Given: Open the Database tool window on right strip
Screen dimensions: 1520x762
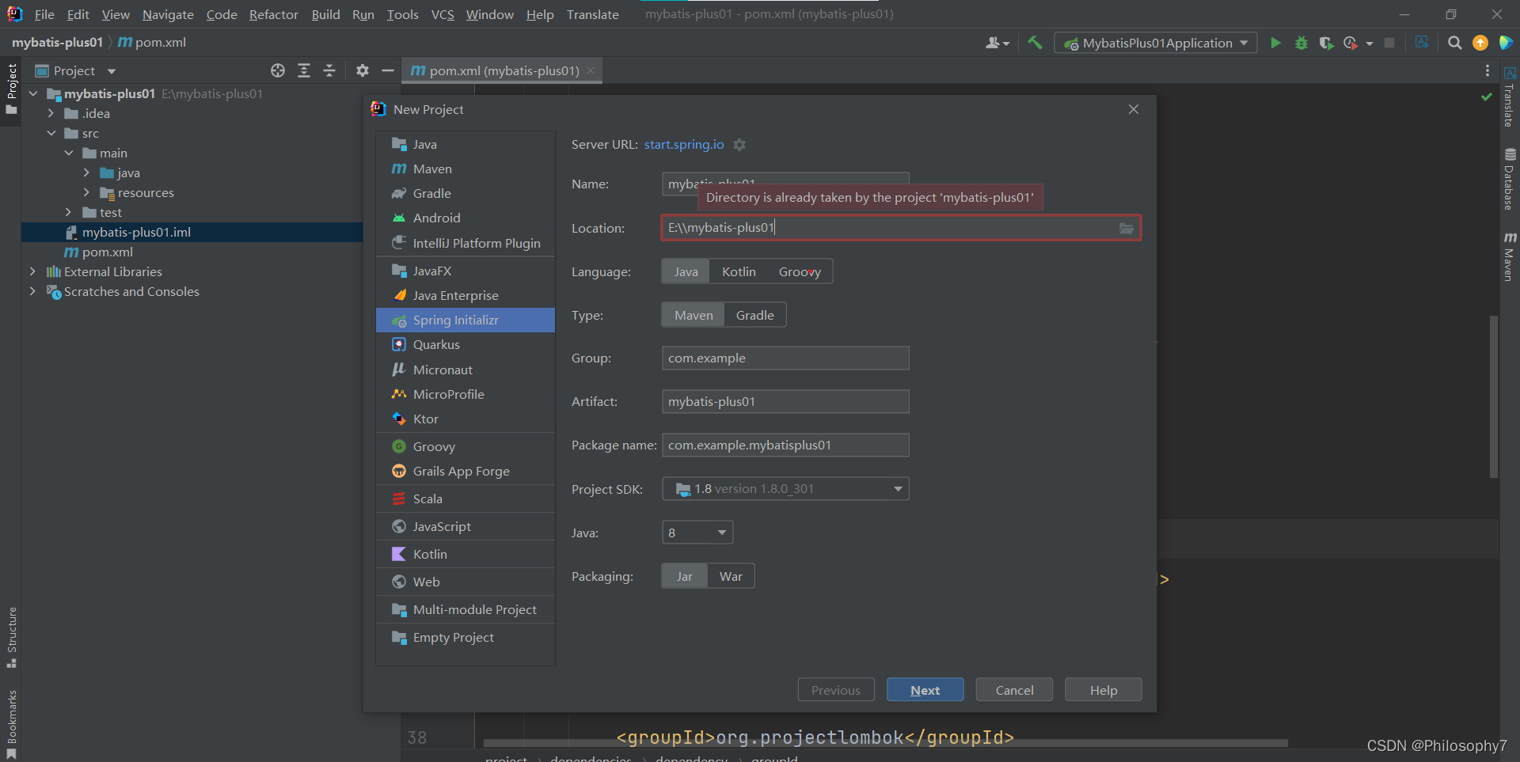Looking at the screenshot, I should click(1510, 180).
